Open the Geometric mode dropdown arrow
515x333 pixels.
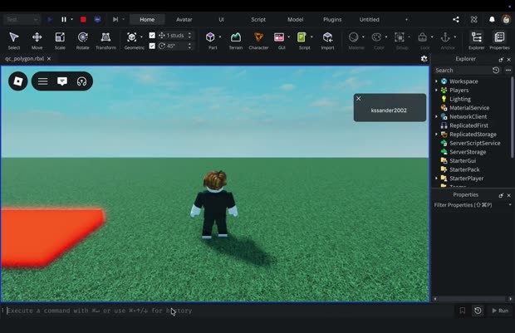click(x=141, y=37)
